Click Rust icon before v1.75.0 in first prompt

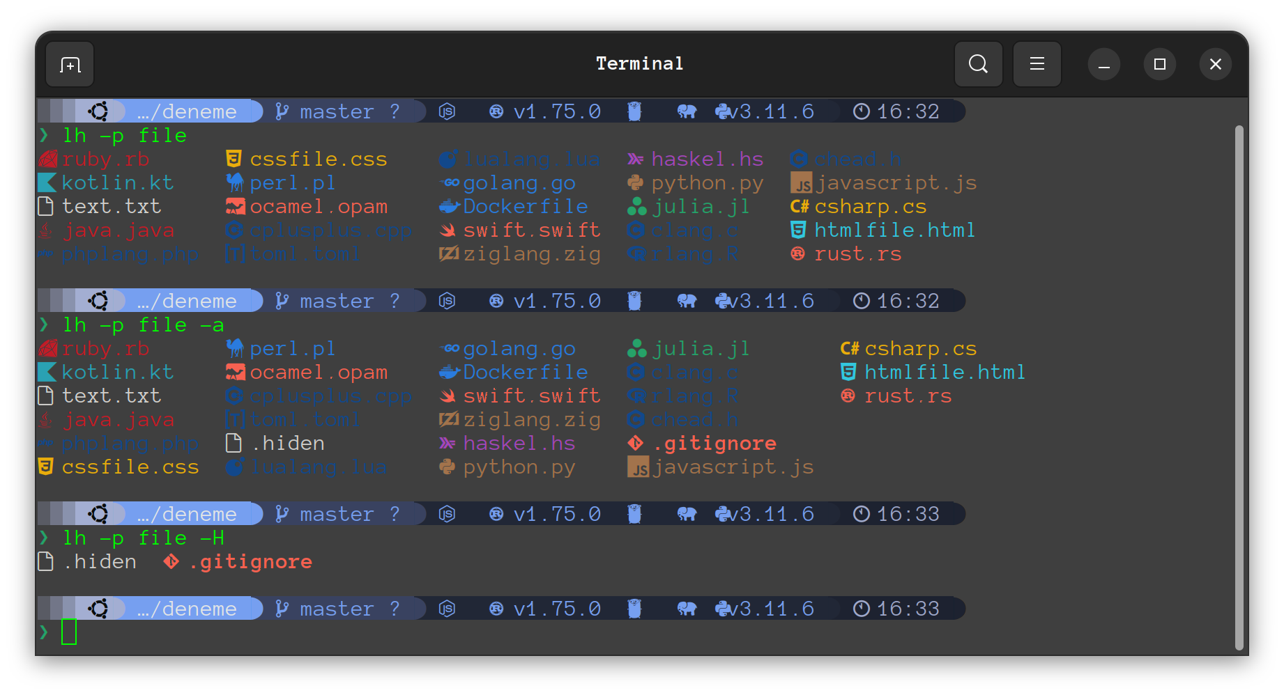(496, 111)
